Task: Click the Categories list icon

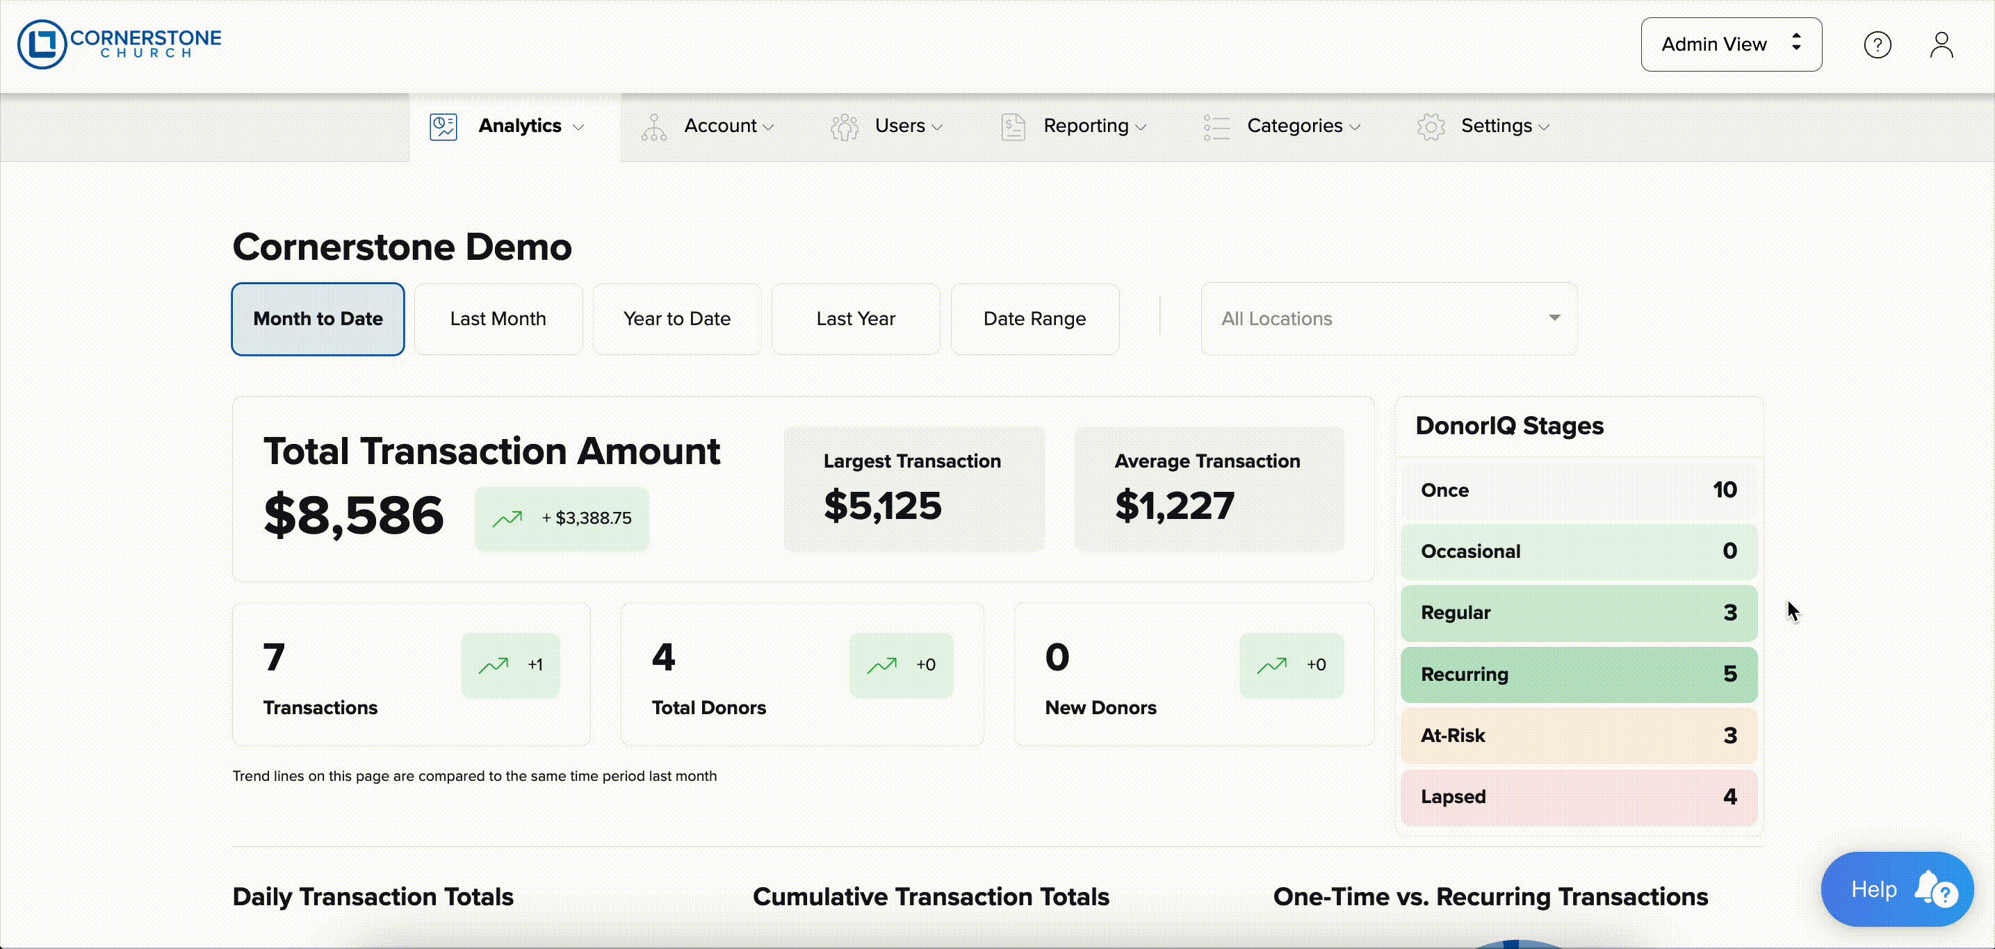Action: 1216,127
